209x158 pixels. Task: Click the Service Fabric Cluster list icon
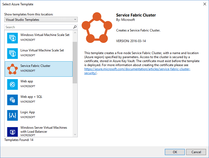point(12,69)
